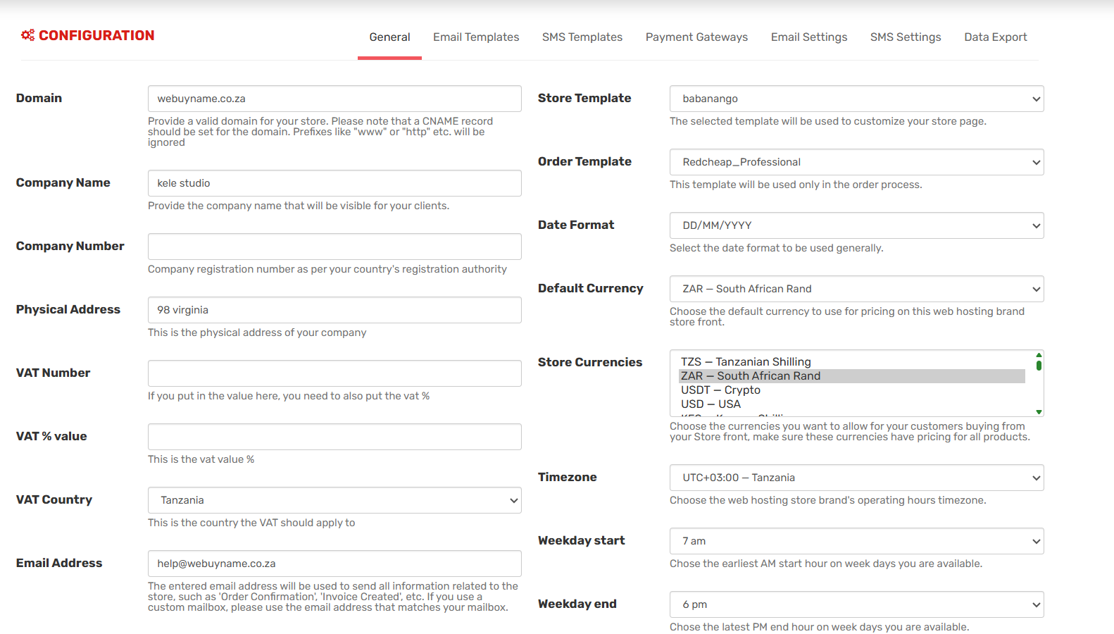Click the empty Company Number field
1114x634 pixels.
[x=334, y=247]
